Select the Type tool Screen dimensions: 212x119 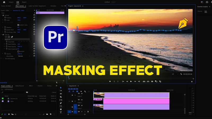point(61,112)
